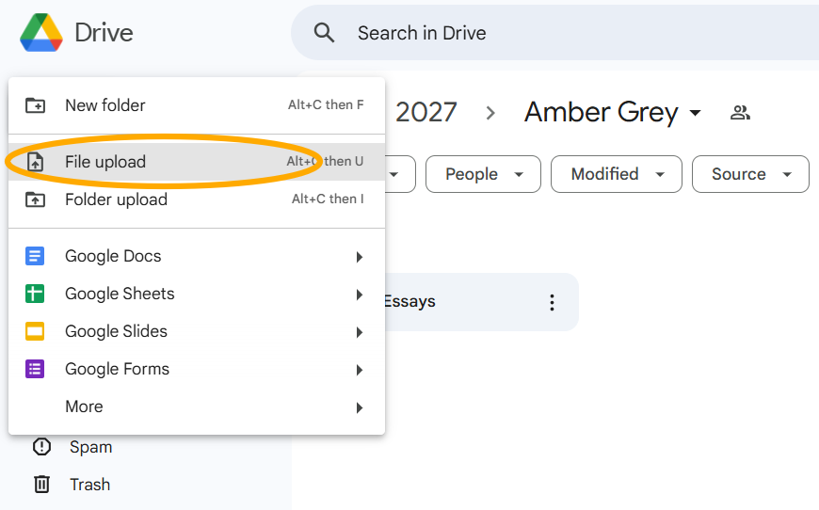Open the Source filter dropdown

pos(749,174)
